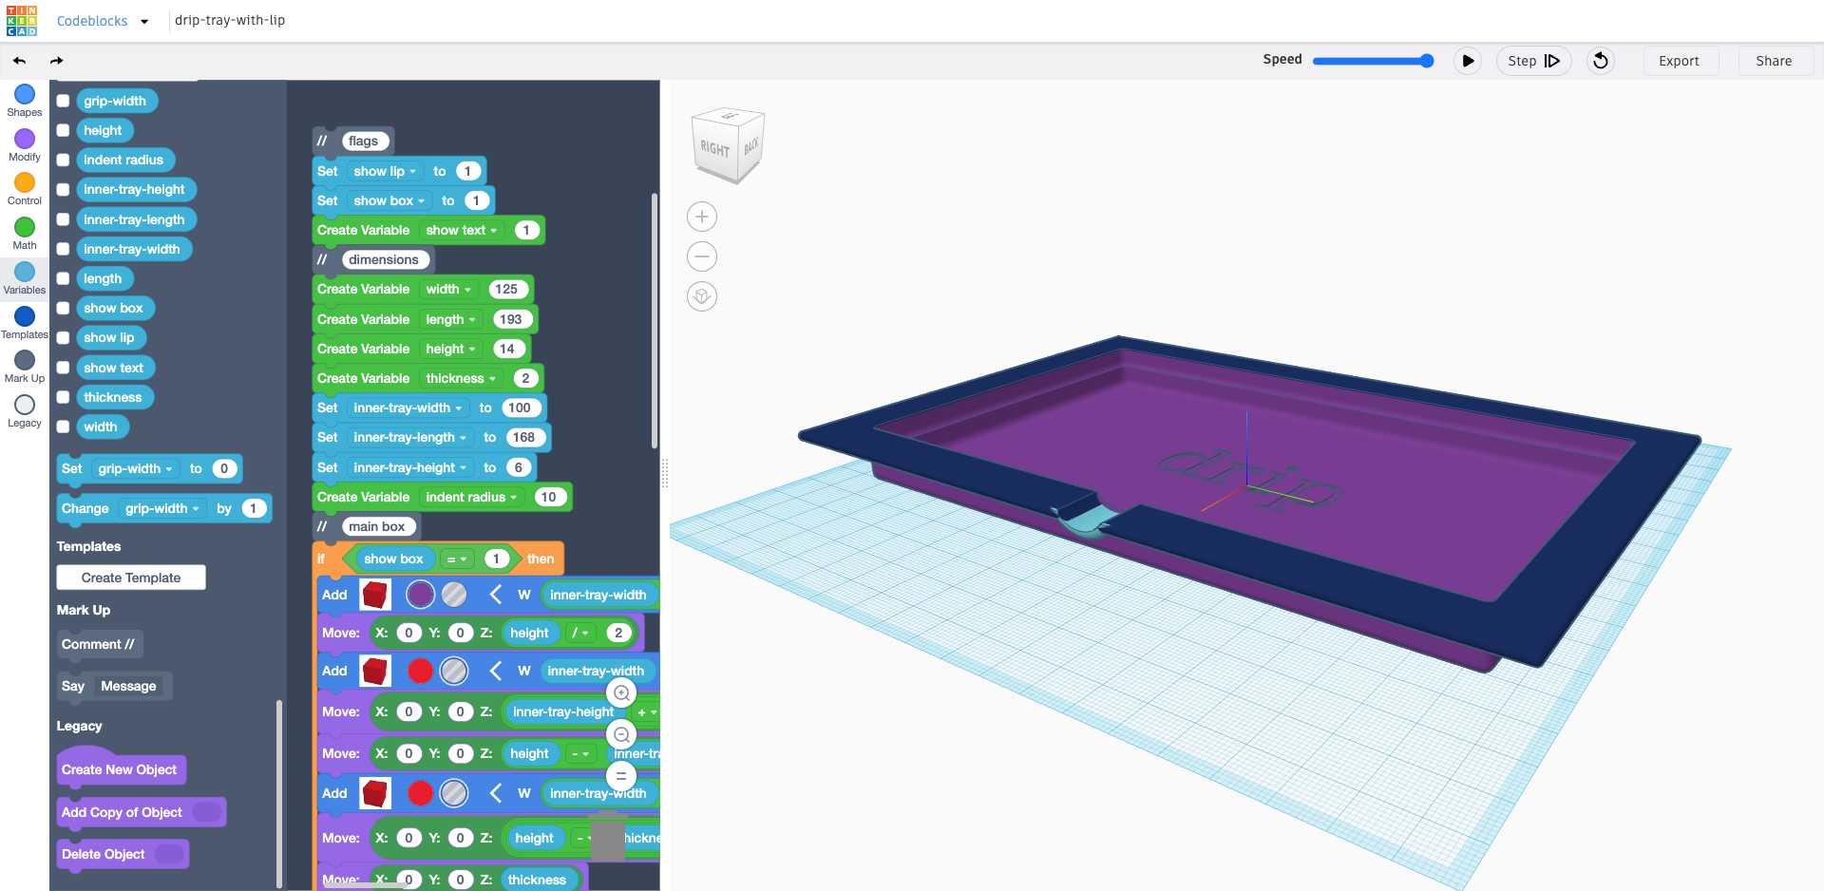Screen dimensions: 1824x891
Task: Zoom out on 3D viewport
Action: (702, 256)
